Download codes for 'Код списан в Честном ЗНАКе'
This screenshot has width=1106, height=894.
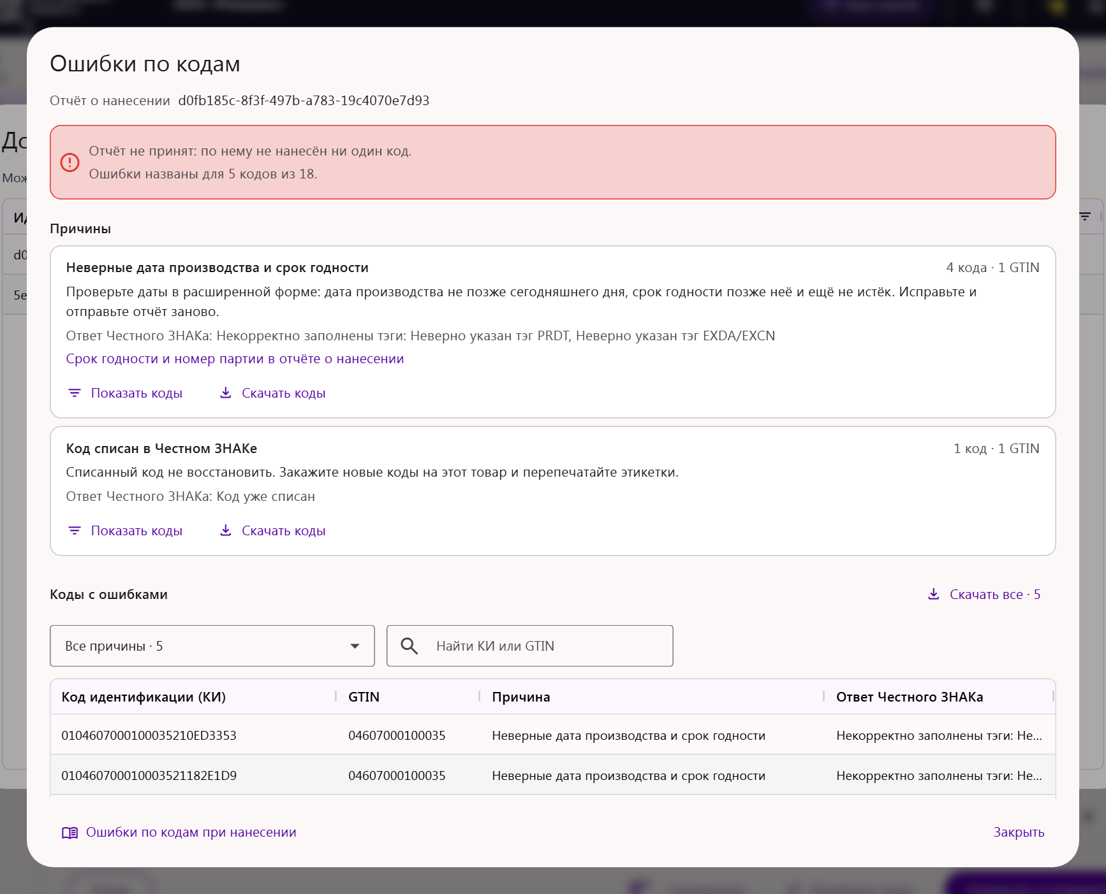(x=272, y=531)
